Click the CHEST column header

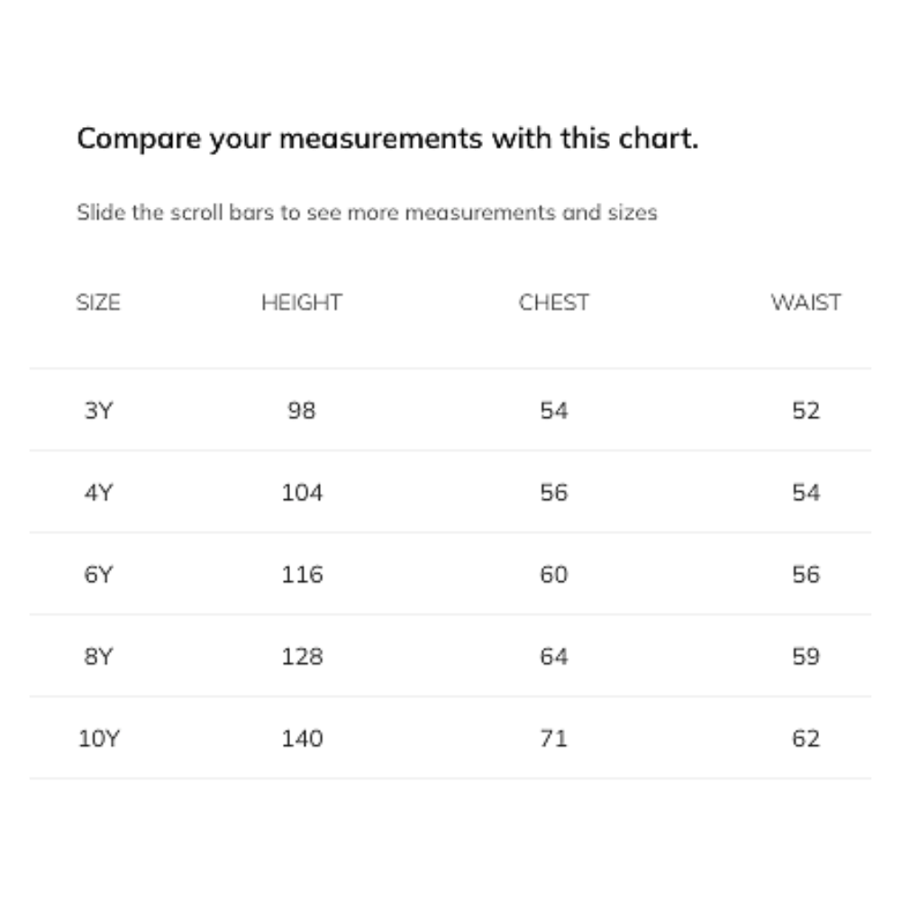coord(553,303)
